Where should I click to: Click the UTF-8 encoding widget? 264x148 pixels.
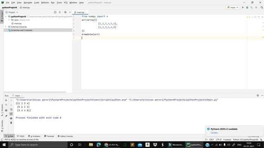pos(219,140)
